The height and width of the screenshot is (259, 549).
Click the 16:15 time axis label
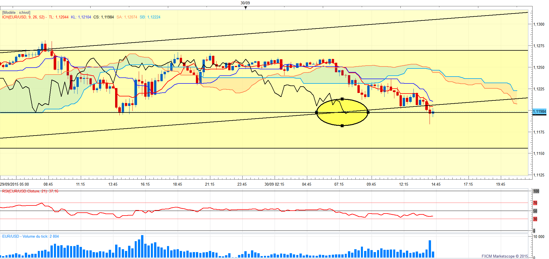(145, 184)
